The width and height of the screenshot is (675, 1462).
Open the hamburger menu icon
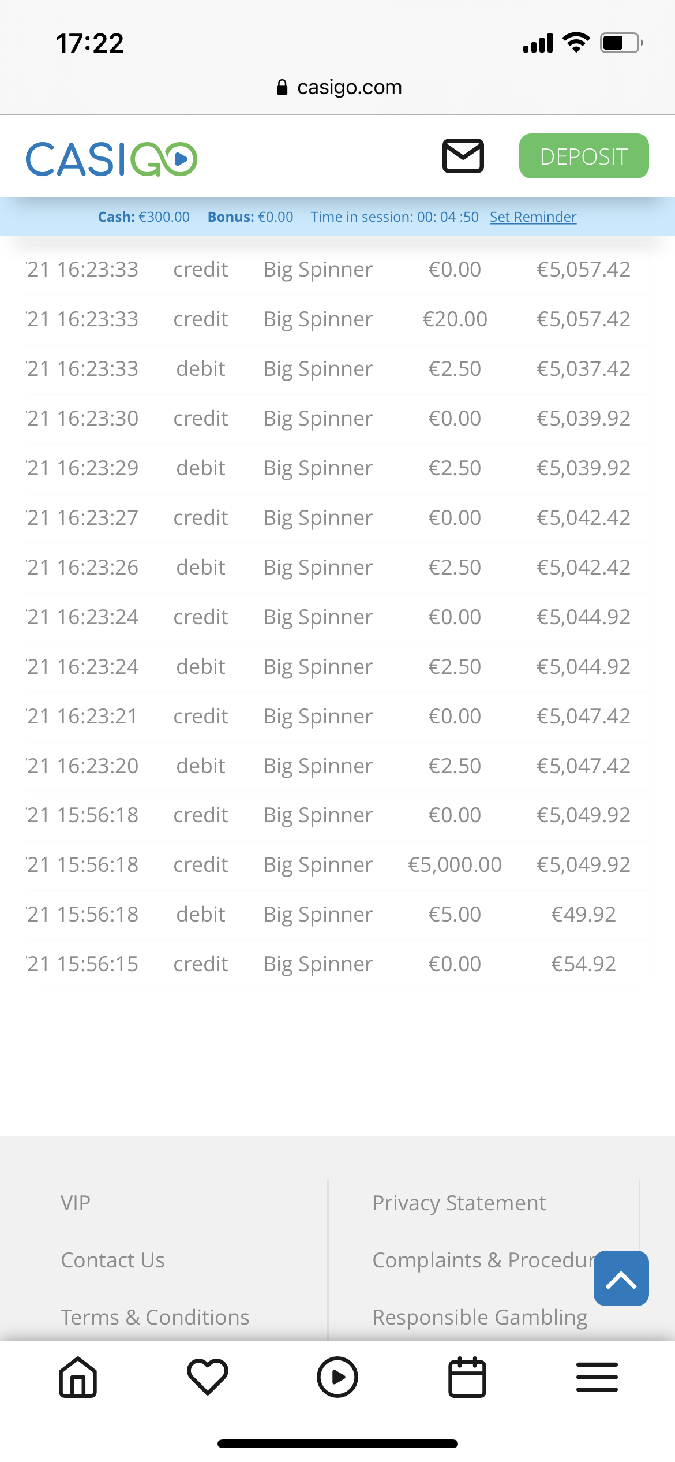pos(597,1377)
